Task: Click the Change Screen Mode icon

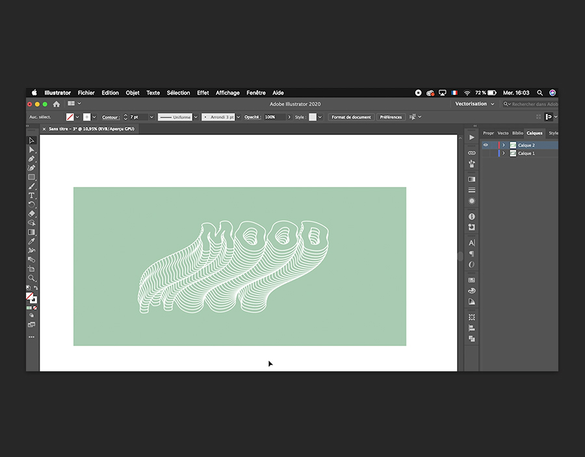Action: pos(32,325)
